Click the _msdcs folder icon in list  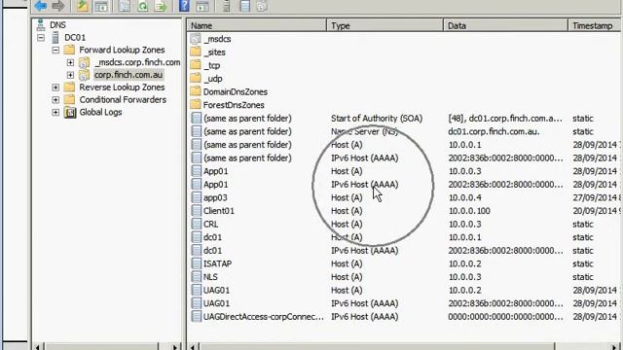(x=195, y=39)
